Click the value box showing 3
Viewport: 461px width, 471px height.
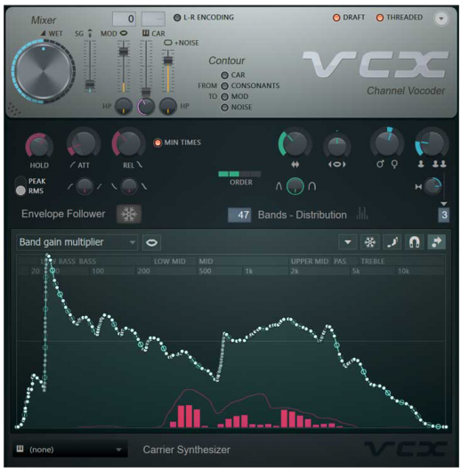pyautogui.click(x=443, y=215)
